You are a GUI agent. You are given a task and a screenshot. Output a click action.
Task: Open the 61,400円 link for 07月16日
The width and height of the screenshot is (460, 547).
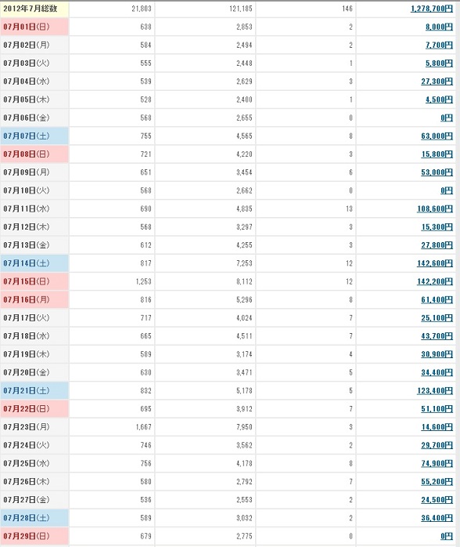437,299
